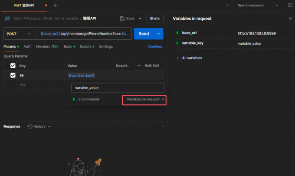Open the Settings tab

click(x=106, y=47)
